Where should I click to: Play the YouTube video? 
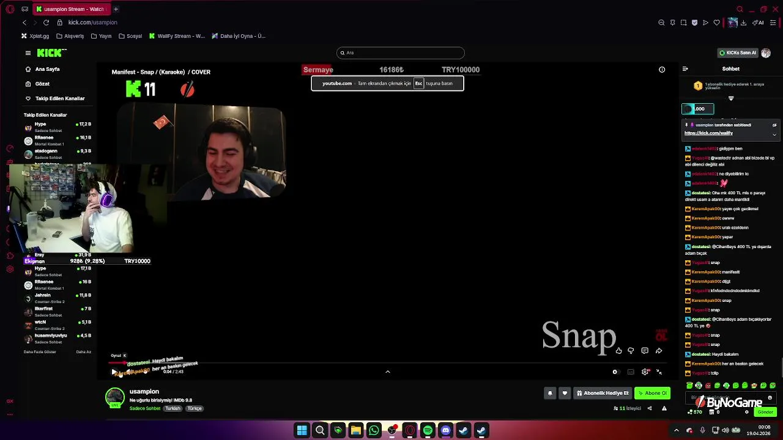tap(114, 372)
